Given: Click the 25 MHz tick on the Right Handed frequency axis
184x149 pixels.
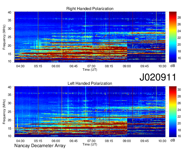Looking at the screenshot, I should pyautogui.click(x=9, y=37).
